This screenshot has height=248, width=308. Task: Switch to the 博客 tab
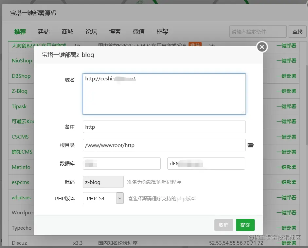tap(115, 32)
